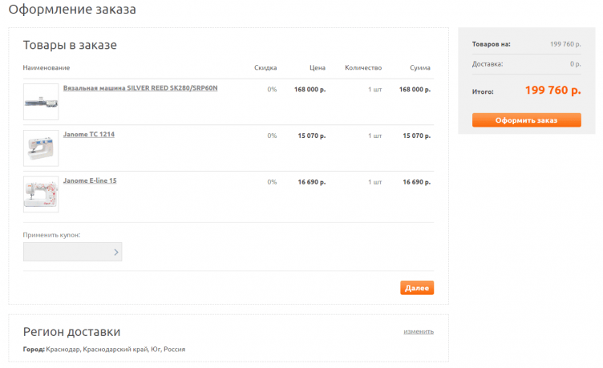This screenshot has height=368, width=603.
Task: Click in the Применить купон input field
Action: [x=68, y=253]
